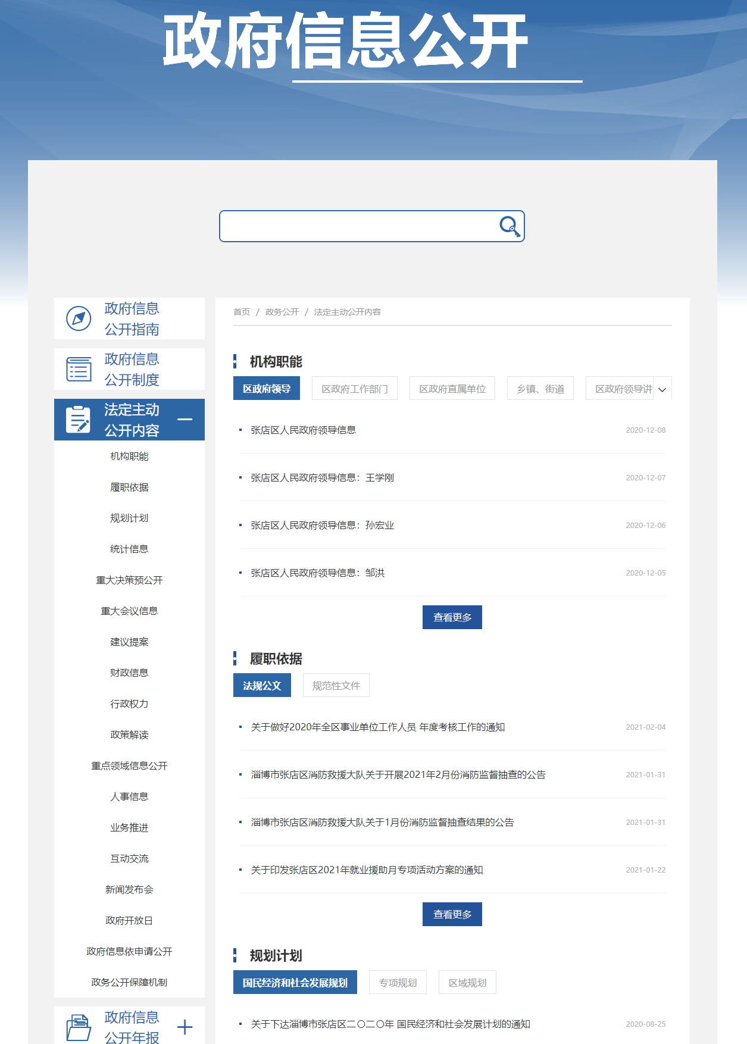Open 财政信息 in the sidebar
The width and height of the screenshot is (747, 1044).
pyautogui.click(x=129, y=673)
